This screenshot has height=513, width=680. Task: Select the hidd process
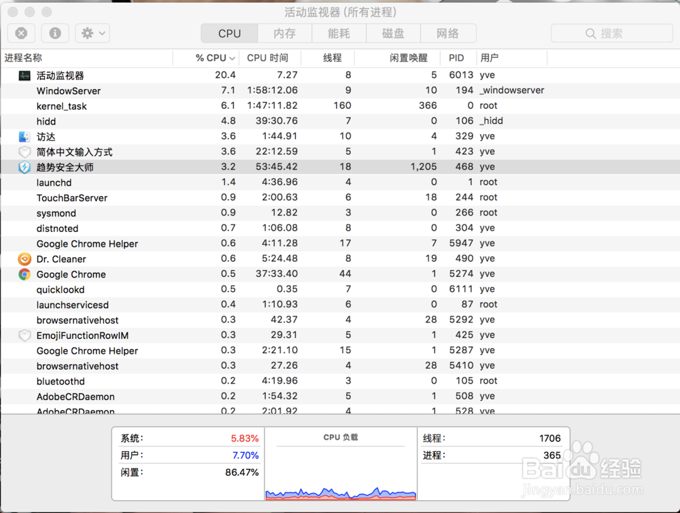pos(340,121)
